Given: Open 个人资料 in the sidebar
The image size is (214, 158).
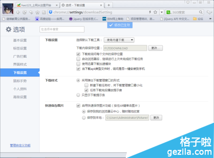Looking at the screenshot, I should (x=20, y=89).
